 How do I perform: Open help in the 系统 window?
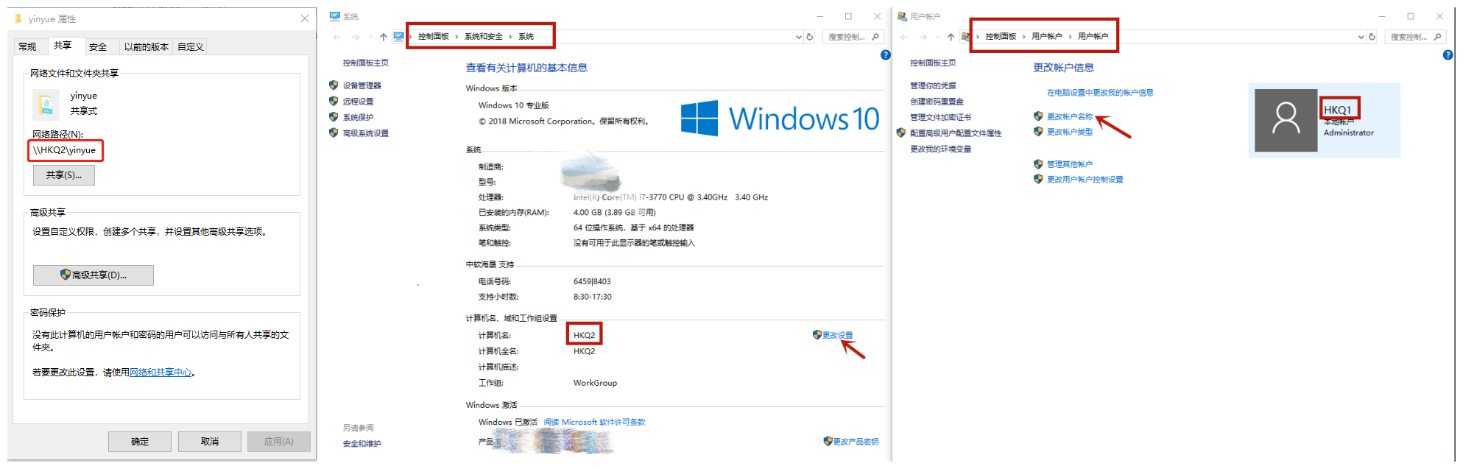tap(886, 55)
